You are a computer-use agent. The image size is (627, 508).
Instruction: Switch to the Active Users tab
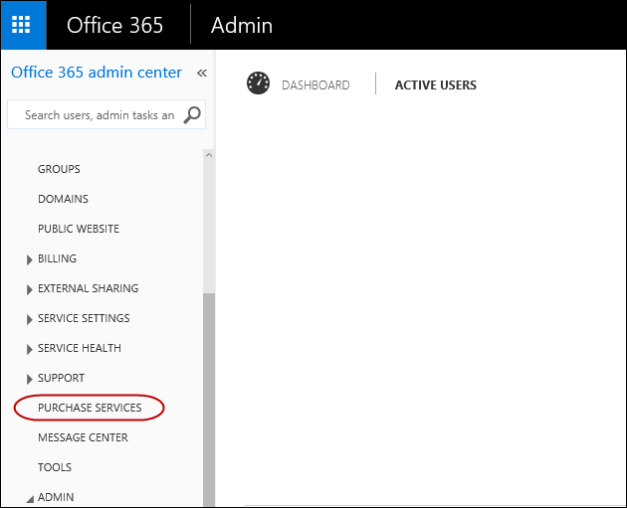435,85
